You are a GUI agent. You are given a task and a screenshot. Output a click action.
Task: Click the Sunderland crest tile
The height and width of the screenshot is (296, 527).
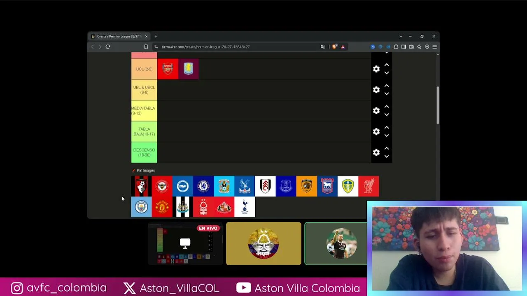(224, 207)
